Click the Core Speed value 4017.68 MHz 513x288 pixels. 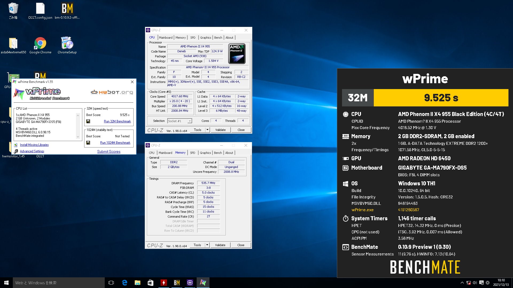point(180,97)
